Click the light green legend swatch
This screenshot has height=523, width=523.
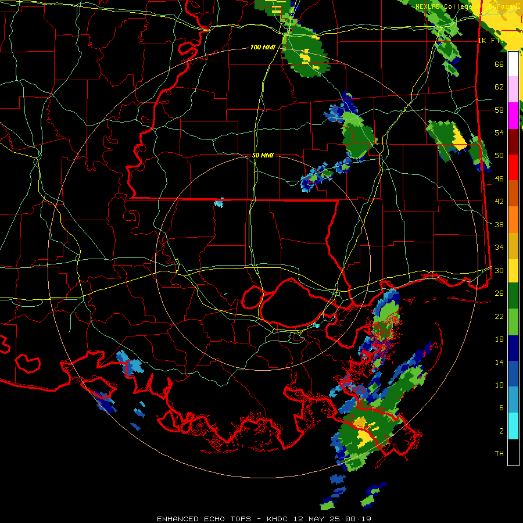(x=513, y=322)
